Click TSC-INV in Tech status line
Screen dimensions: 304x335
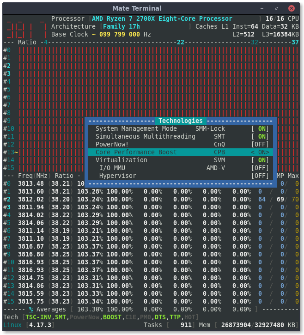tap(38, 317)
